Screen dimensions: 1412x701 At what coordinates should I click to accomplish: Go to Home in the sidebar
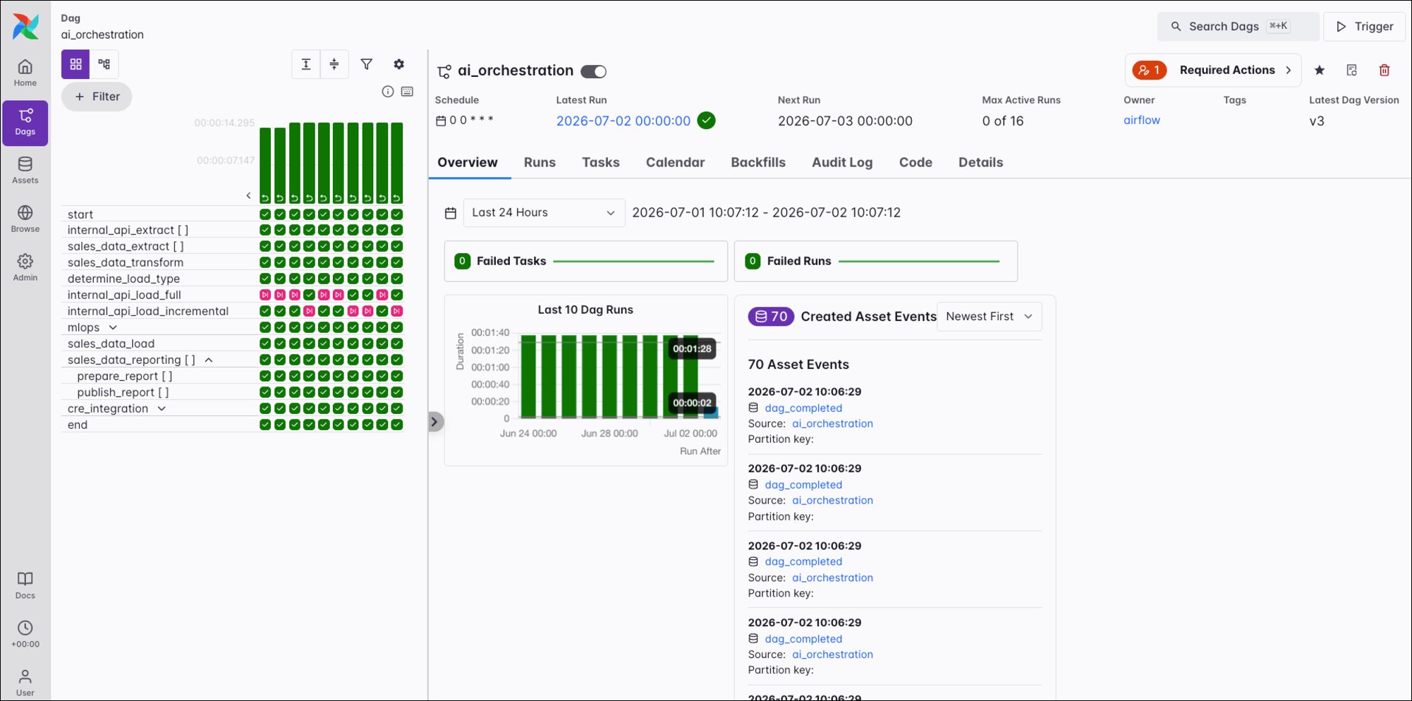click(x=25, y=73)
